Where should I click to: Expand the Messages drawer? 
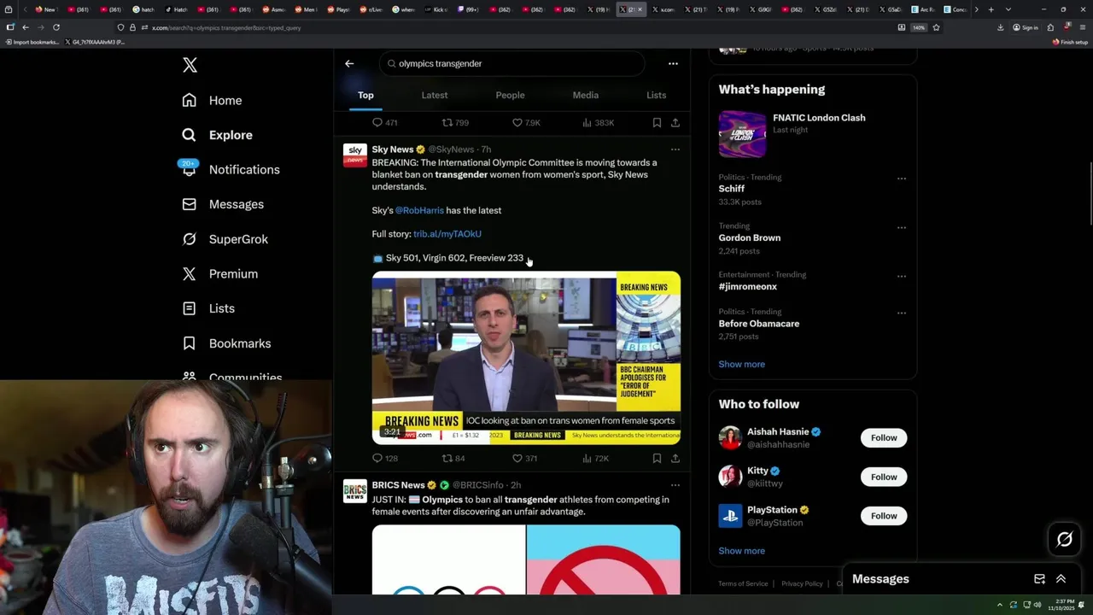click(x=1061, y=579)
